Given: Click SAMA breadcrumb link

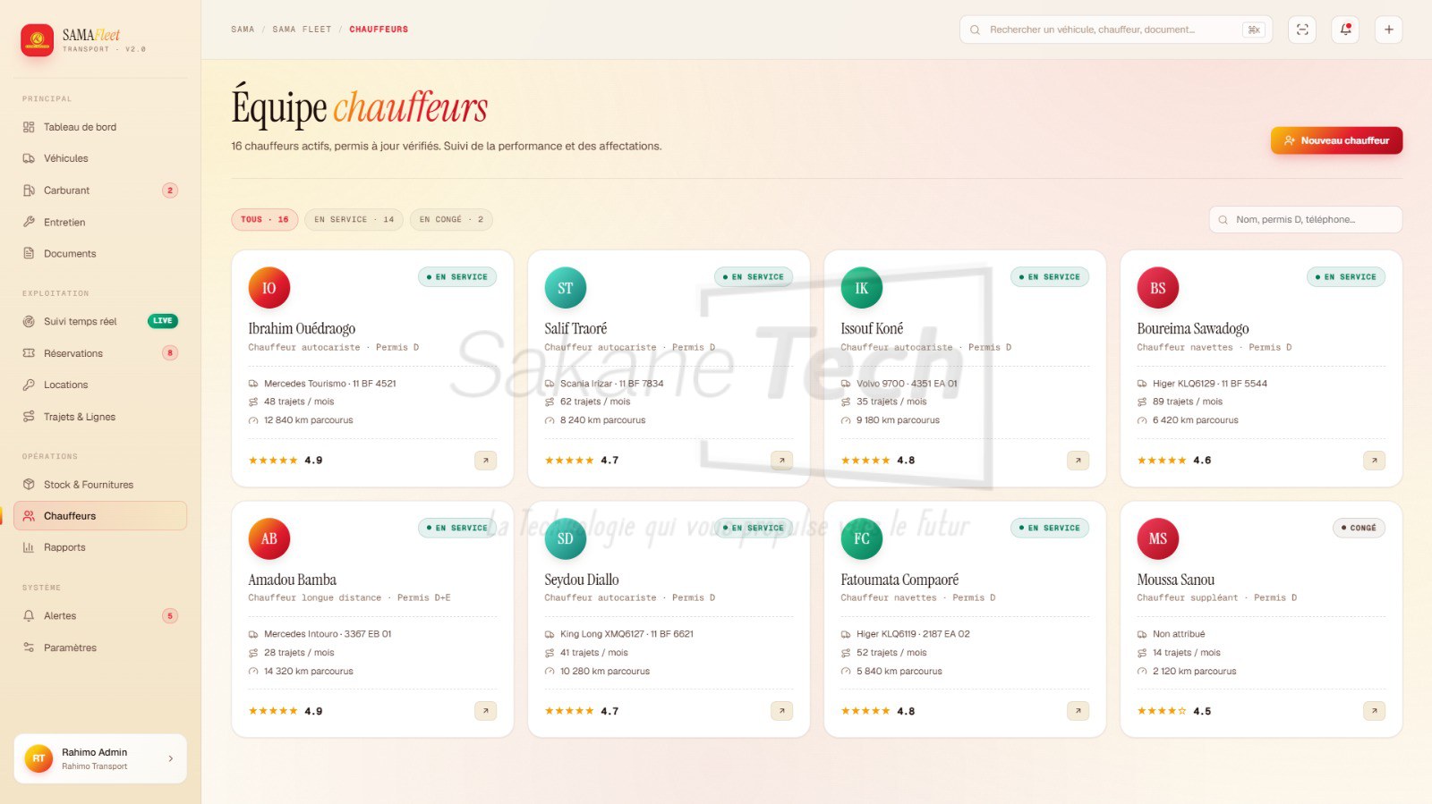Looking at the screenshot, I should 243,30.
